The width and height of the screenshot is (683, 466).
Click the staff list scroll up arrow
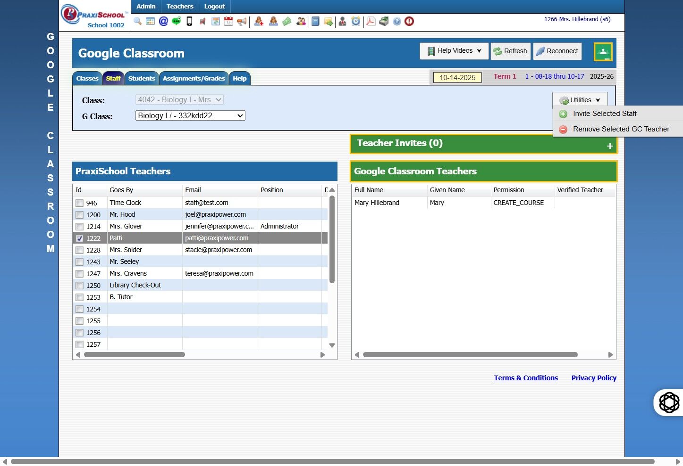click(332, 190)
